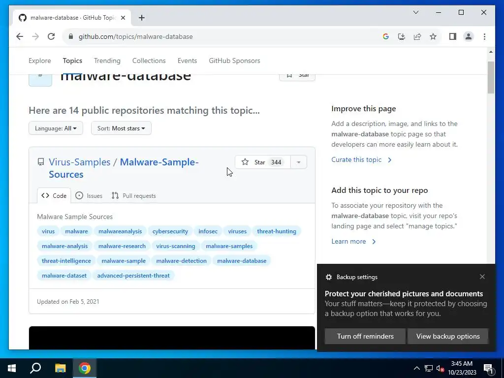Image resolution: width=504 pixels, height=378 pixels.
Task: Go back using the browser back arrow
Action: tap(20, 36)
